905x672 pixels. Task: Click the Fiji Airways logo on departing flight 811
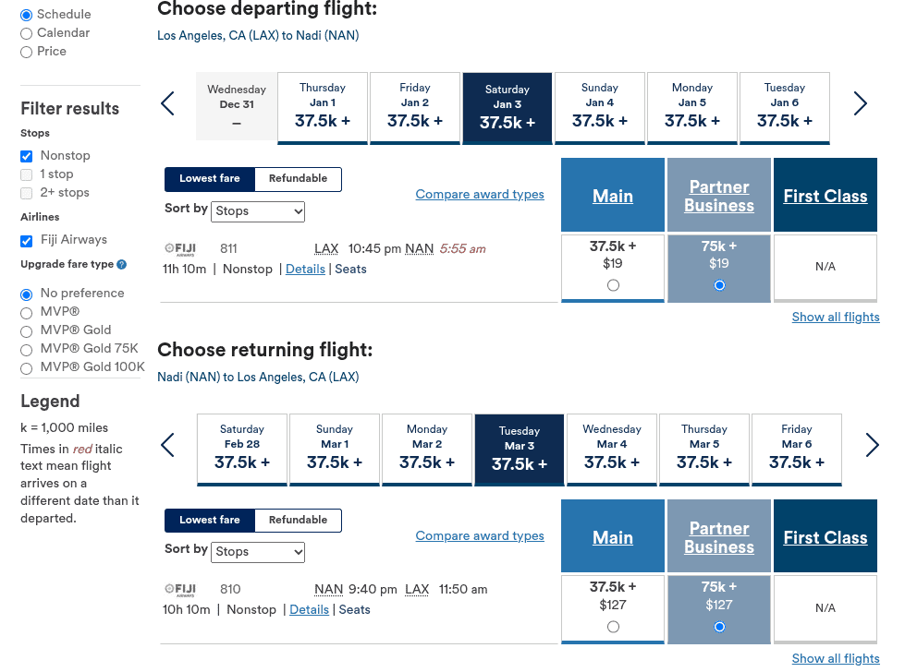click(x=180, y=248)
